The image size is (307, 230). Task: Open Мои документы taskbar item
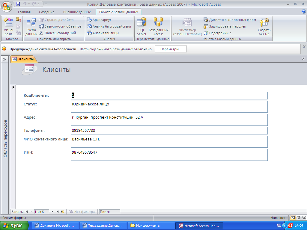[x=151, y=226]
